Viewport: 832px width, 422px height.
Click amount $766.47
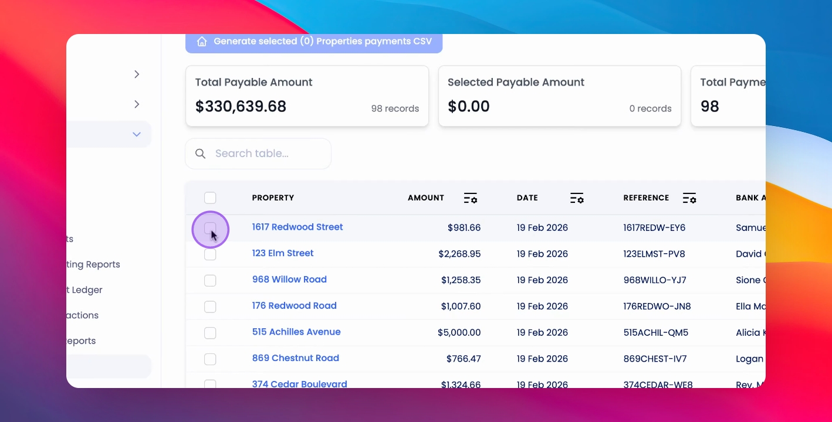point(464,359)
